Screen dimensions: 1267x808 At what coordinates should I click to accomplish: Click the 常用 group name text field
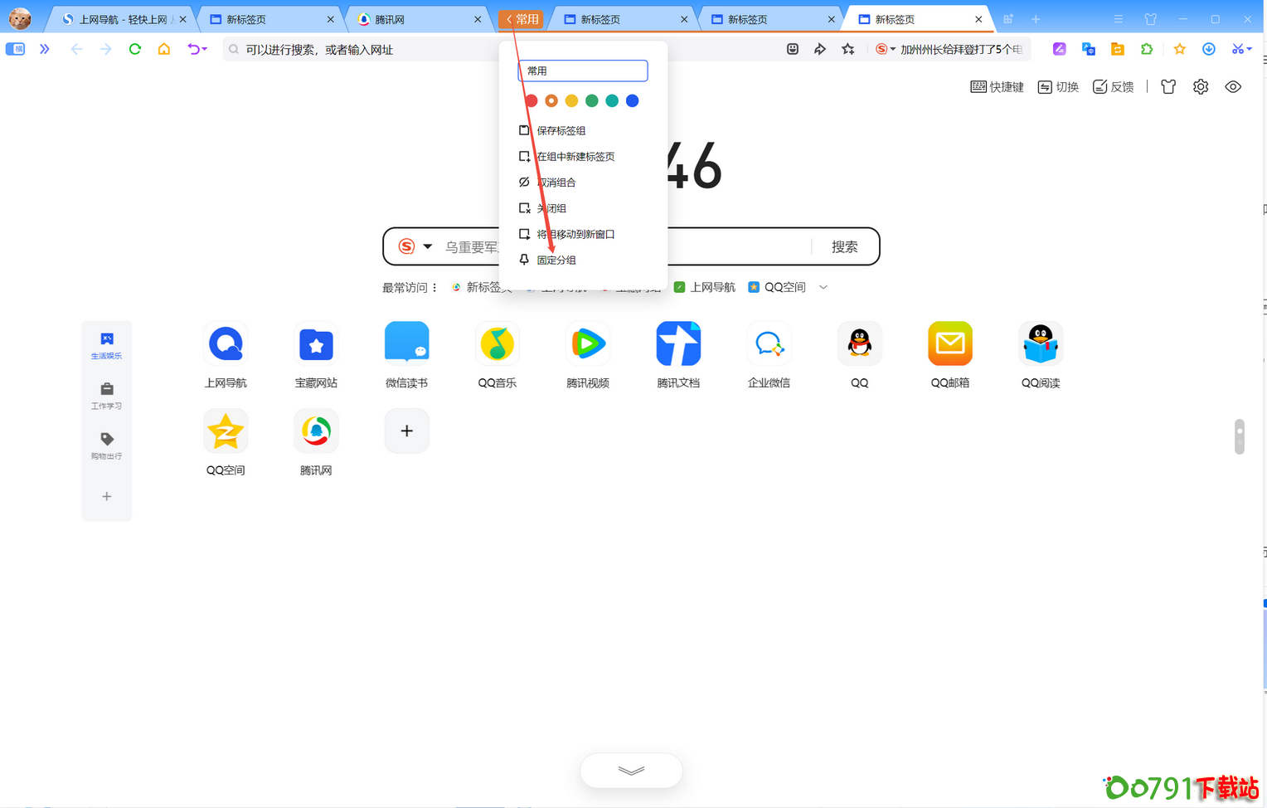coord(582,71)
